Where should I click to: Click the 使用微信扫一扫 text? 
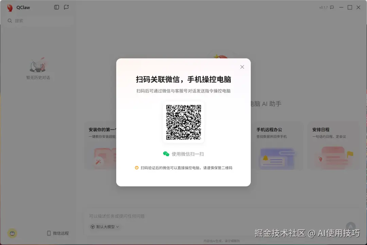[188, 154]
